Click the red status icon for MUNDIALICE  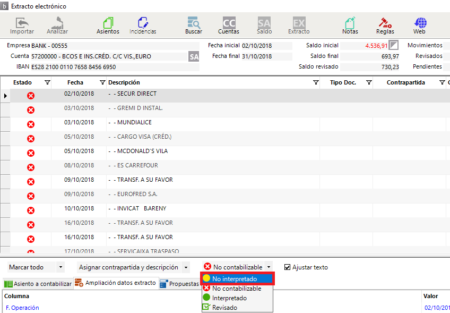tap(31, 124)
